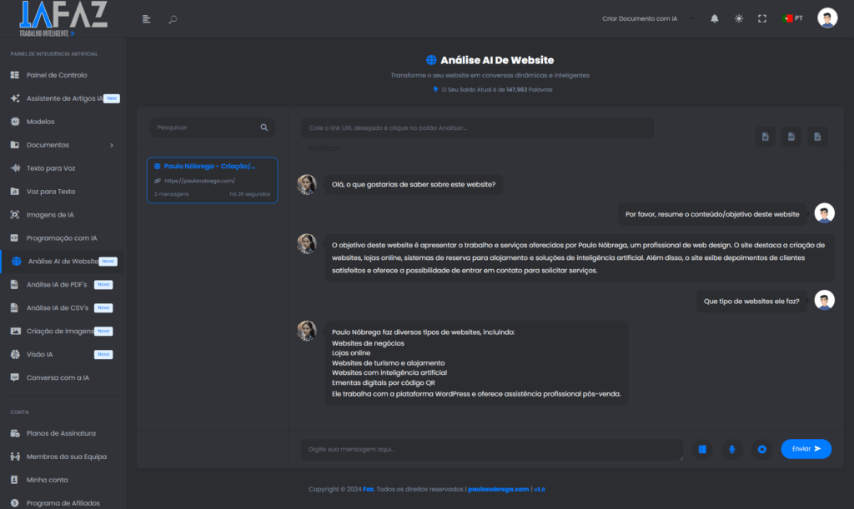Screen dimensions: 854x509
Task: Collapse the sidebar with hamburger icon
Action: tap(147, 19)
